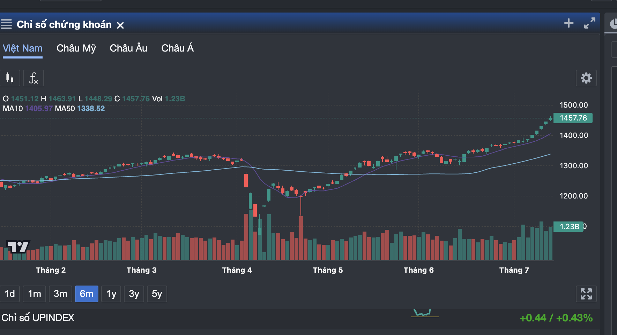Screen dimensions: 617x335
Task: Toggle fullscreen chart mode icon
Action: click(586, 294)
